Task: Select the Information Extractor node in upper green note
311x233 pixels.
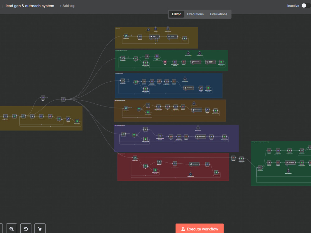Action: [210, 62]
